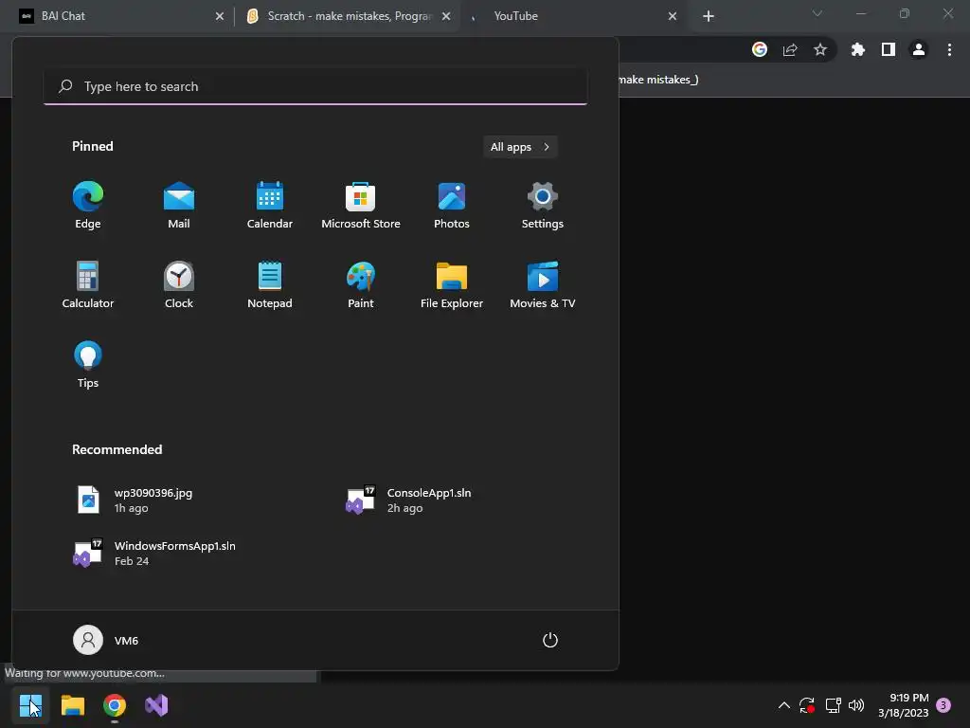The width and height of the screenshot is (970, 728).
Task: Open the Tips app
Action: pos(88,365)
